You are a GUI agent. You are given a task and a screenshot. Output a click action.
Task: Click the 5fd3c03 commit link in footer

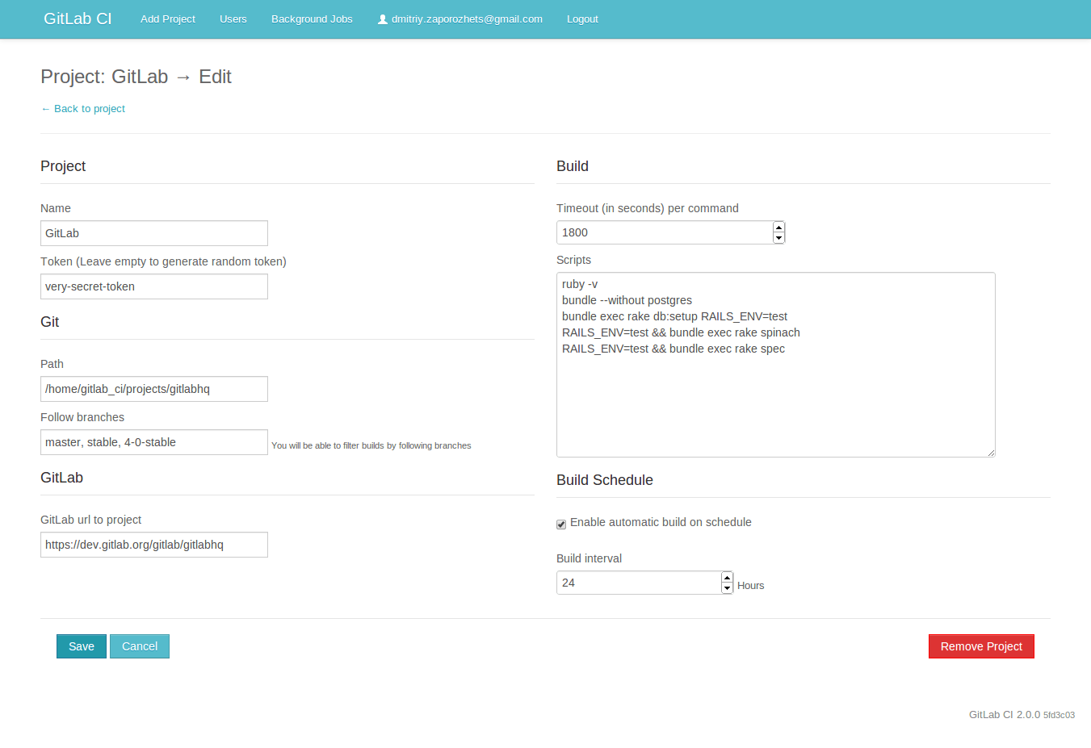[1059, 715]
